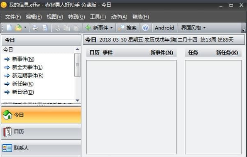Open the 帮助(H) menu
The width and height of the screenshot is (247, 157).
coord(140,17)
